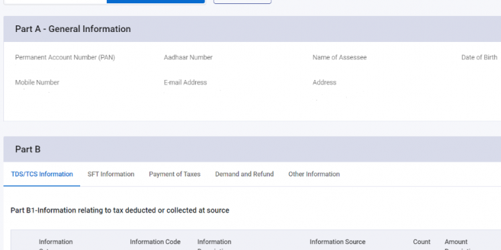
Task: Click the Part B1 tax deducted heading
Action: (120, 211)
